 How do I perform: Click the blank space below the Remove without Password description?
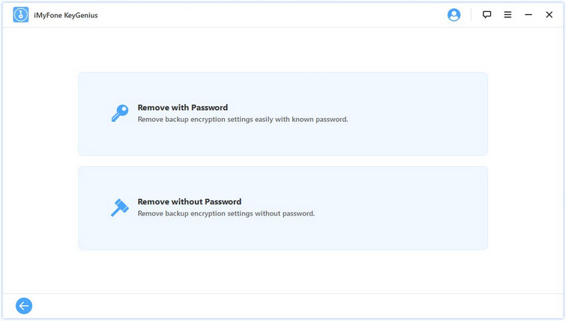point(226,233)
